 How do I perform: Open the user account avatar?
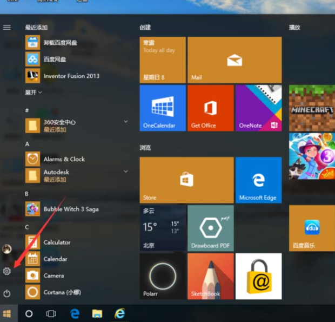pyautogui.click(x=7, y=249)
